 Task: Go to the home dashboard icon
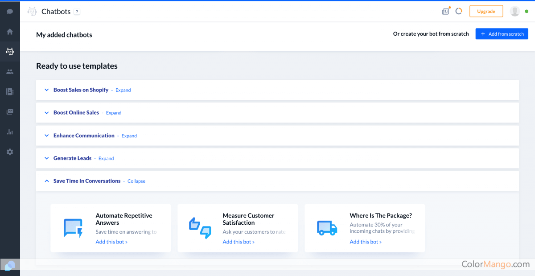(x=10, y=32)
